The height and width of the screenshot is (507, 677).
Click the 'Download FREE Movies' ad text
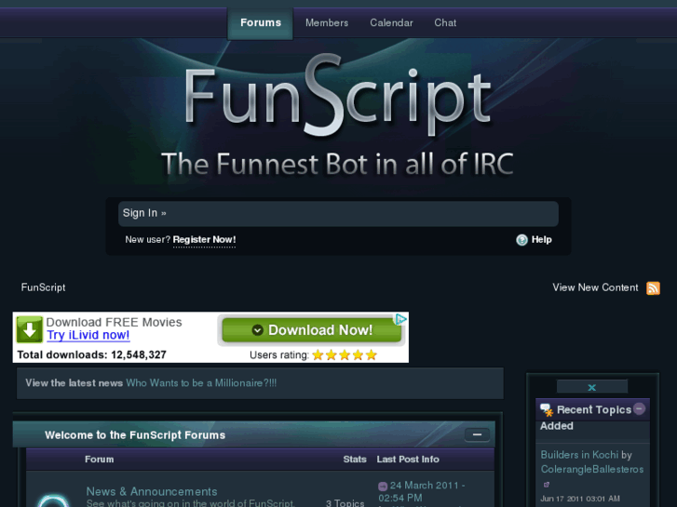pyautogui.click(x=114, y=322)
